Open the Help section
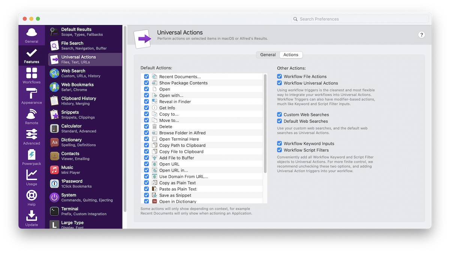The image size is (450, 253). (x=31, y=198)
